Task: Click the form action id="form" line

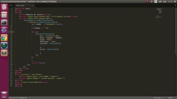Action: click(x=28, y=75)
